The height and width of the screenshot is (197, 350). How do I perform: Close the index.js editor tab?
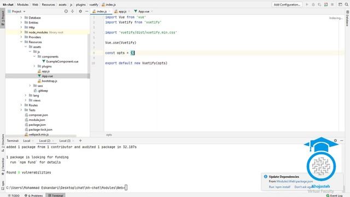tap(109, 11)
